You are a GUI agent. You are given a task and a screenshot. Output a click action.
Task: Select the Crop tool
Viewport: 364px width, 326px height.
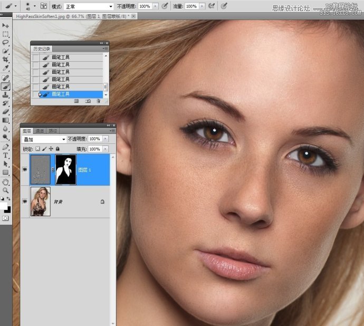(5, 60)
